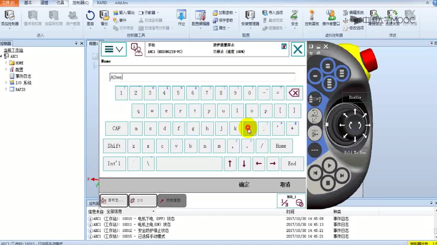This screenshot has width=437, height=245.
Task: Click the left arrow key on keyboard
Action: pos(258,164)
